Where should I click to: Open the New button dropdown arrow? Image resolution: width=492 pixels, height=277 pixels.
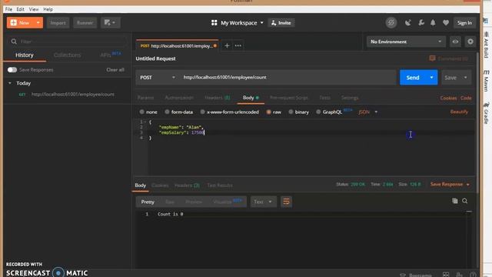(x=38, y=22)
